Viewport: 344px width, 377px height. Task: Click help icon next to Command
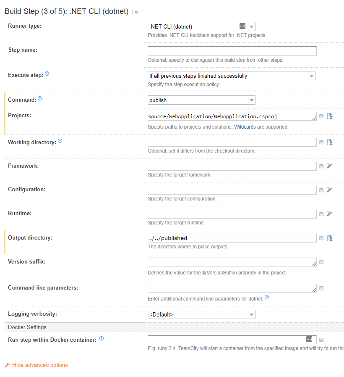(40, 99)
